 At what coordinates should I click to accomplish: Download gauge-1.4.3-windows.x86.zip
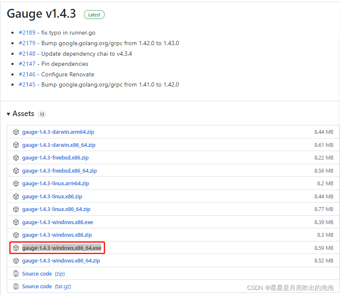click(57, 235)
